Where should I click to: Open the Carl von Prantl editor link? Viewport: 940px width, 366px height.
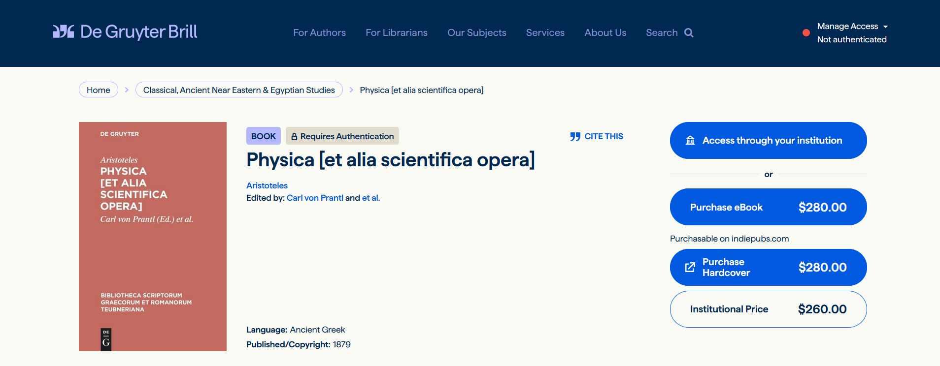click(315, 198)
